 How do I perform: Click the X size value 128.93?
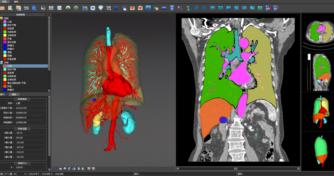(30, 167)
